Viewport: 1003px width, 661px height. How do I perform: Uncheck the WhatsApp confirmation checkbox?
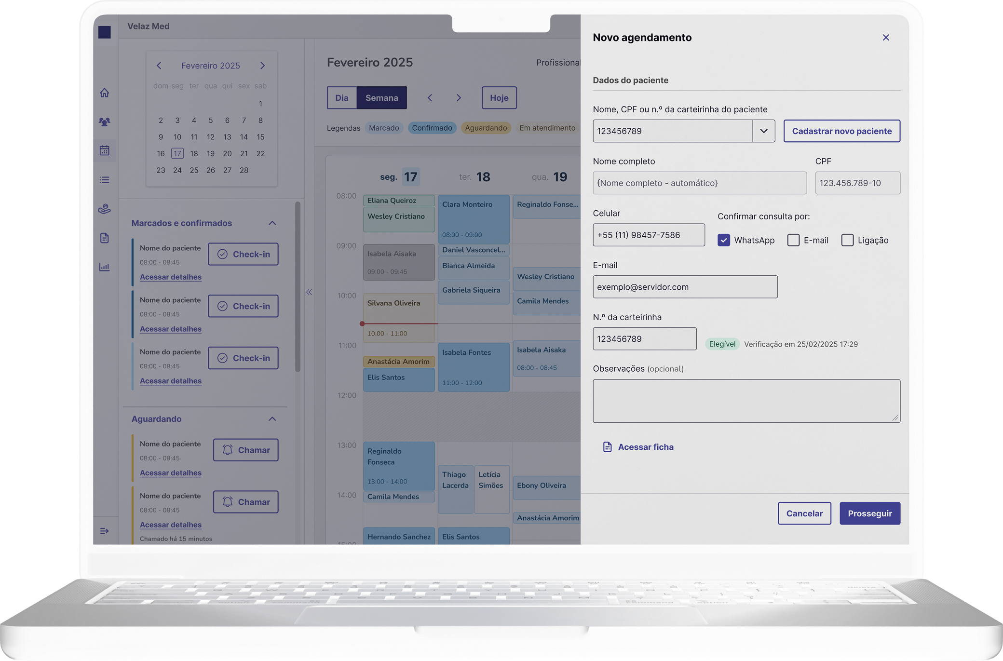click(x=724, y=240)
